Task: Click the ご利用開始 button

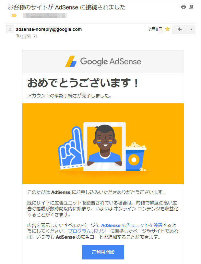Action: 103,252
